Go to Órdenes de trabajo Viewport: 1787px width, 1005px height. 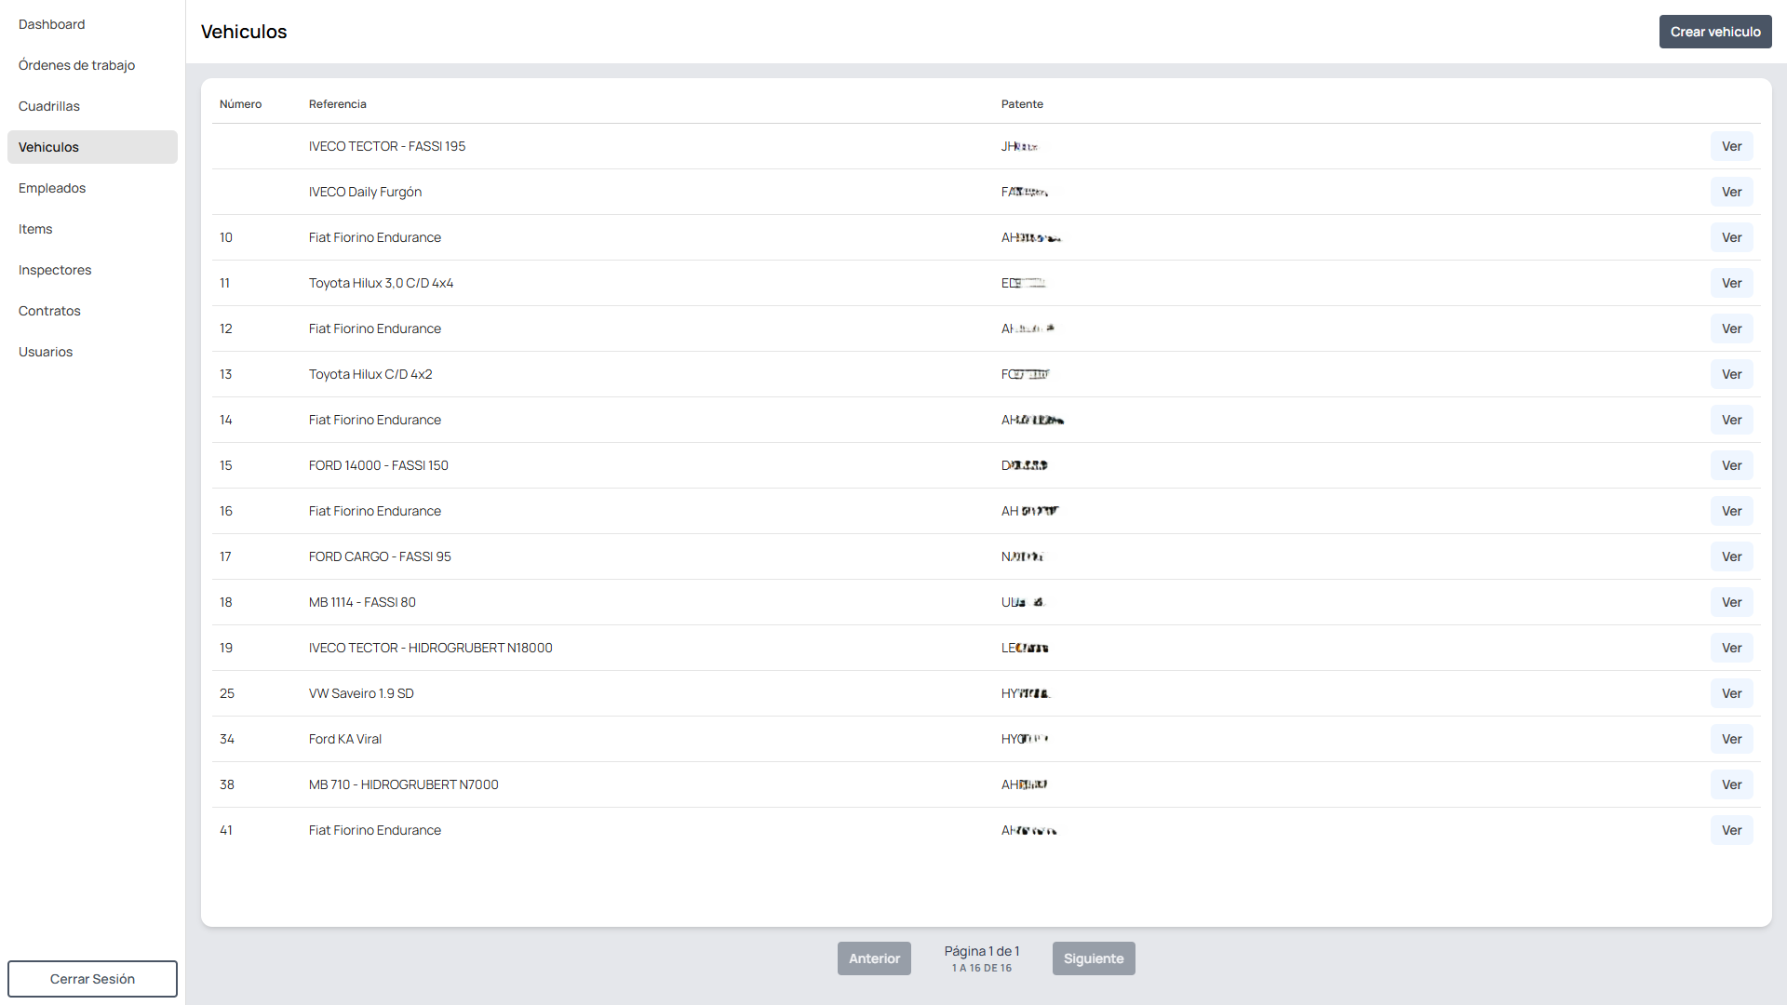click(92, 65)
